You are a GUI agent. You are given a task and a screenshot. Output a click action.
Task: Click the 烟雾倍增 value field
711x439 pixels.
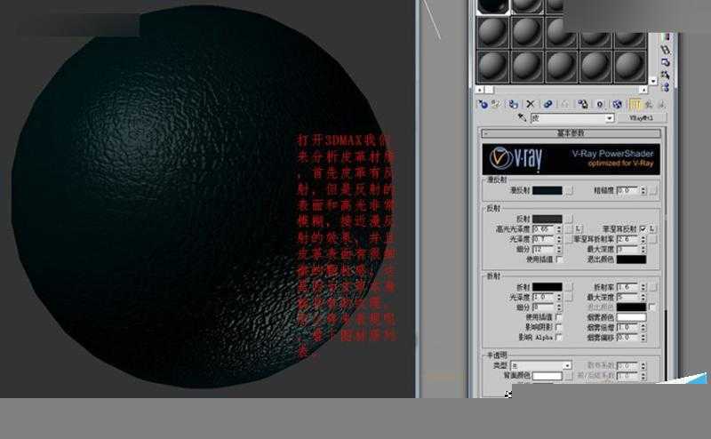[628, 327]
